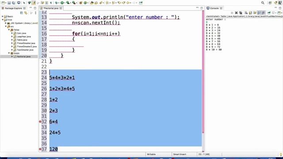Open Package Explorer View Menu
The image size is (283, 159).
[x=35, y=13]
